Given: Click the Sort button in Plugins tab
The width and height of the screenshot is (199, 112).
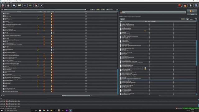Looking at the screenshot, I should 123,19.
